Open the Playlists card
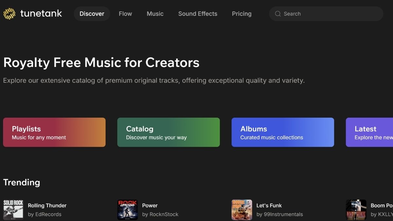Image resolution: width=393 pixels, height=221 pixels. (54, 132)
